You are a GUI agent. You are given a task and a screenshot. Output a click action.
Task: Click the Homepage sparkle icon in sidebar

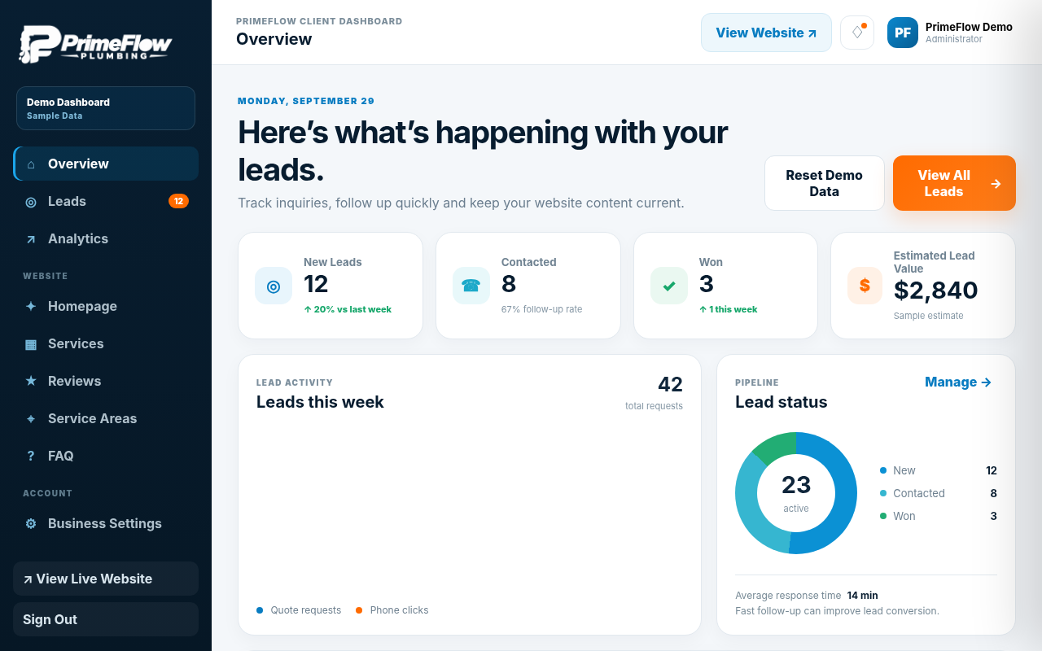click(31, 307)
